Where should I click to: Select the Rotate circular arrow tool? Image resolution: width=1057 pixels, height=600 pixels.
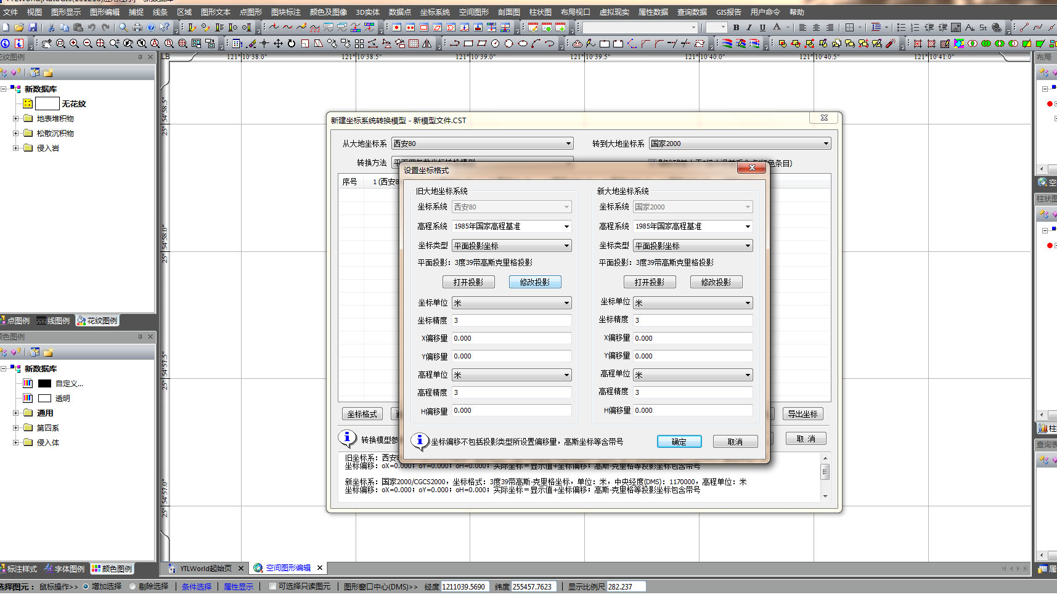click(292, 43)
